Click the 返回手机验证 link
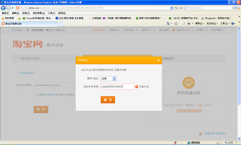Screen dimensions: 241x145 pyautogui.click(x=27, y=73)
